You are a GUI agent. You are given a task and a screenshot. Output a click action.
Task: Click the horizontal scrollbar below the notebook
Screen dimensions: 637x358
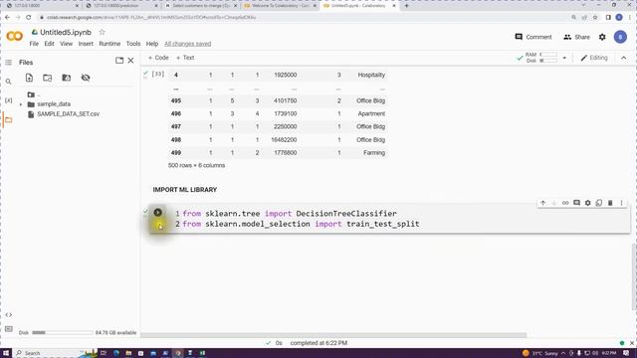[x=333, y=335]
